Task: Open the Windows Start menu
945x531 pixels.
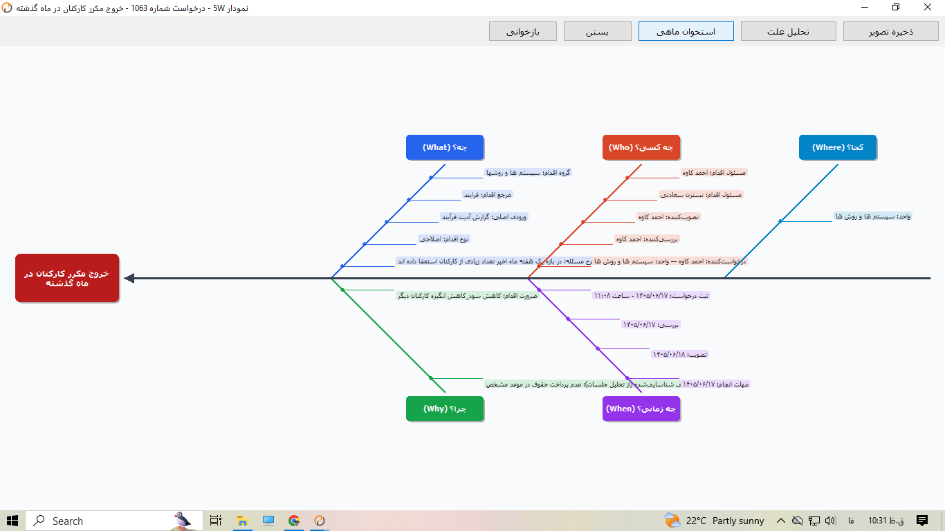Action: 12,521
